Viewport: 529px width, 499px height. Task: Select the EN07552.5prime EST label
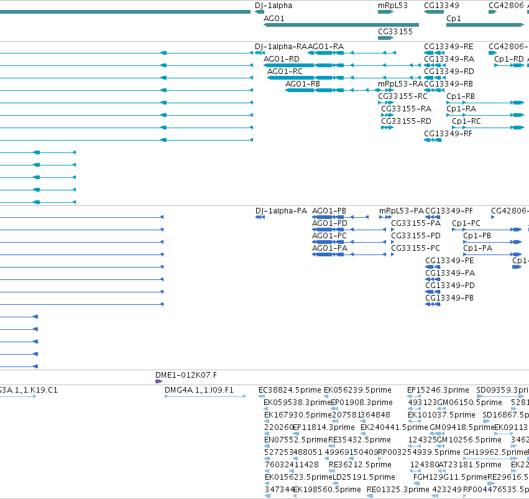click(296, 440)
